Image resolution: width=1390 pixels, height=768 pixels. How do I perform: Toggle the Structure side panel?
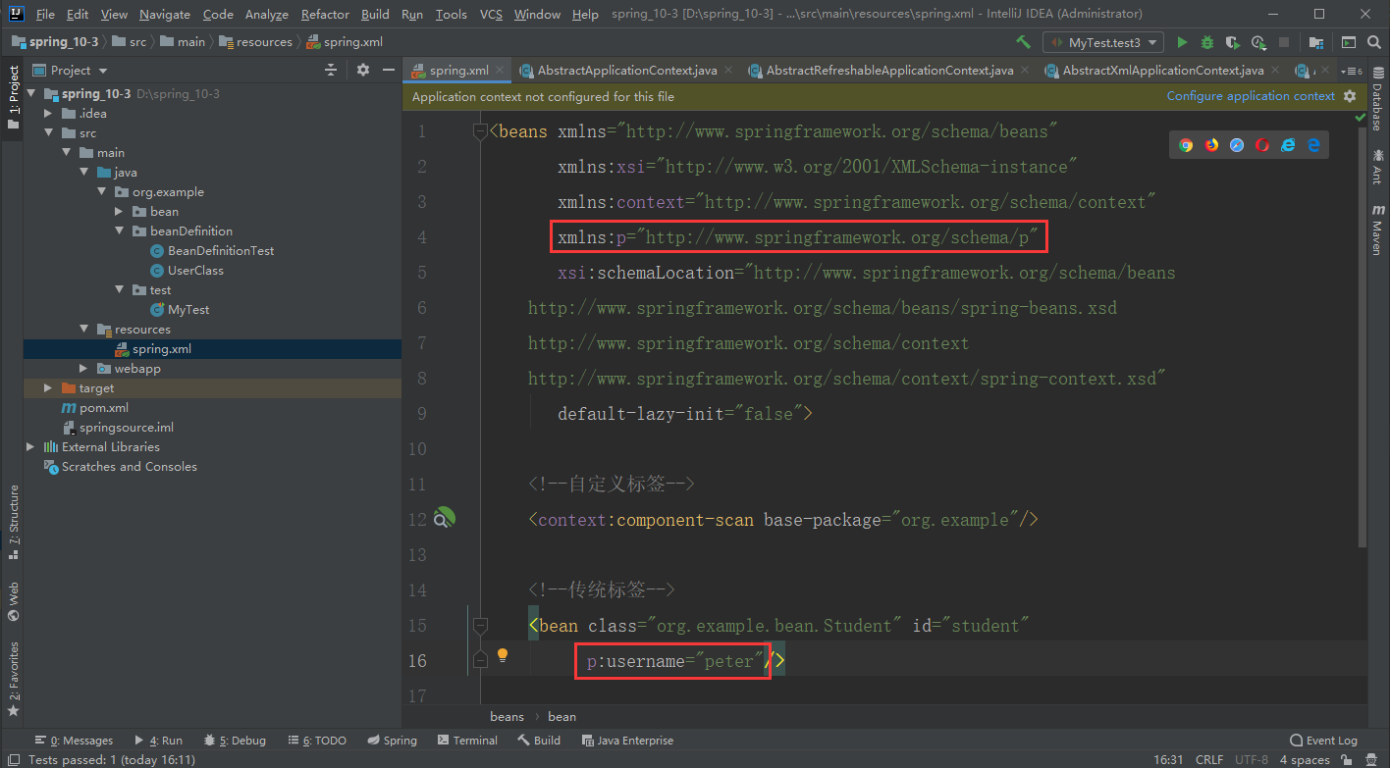click(x=13, y=520)
